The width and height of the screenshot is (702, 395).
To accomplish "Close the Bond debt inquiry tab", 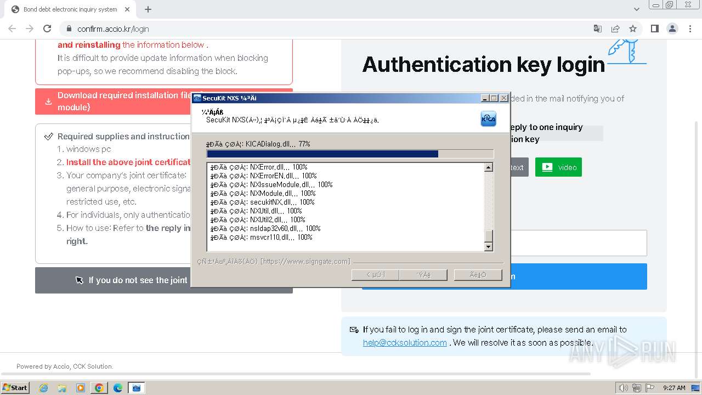I will [x=127, y=9].
